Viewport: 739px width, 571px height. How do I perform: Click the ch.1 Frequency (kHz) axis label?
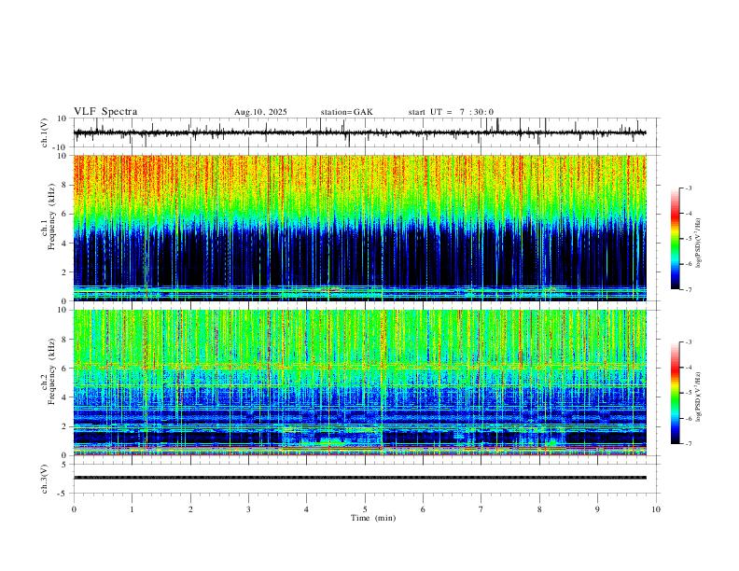point(49,216)
